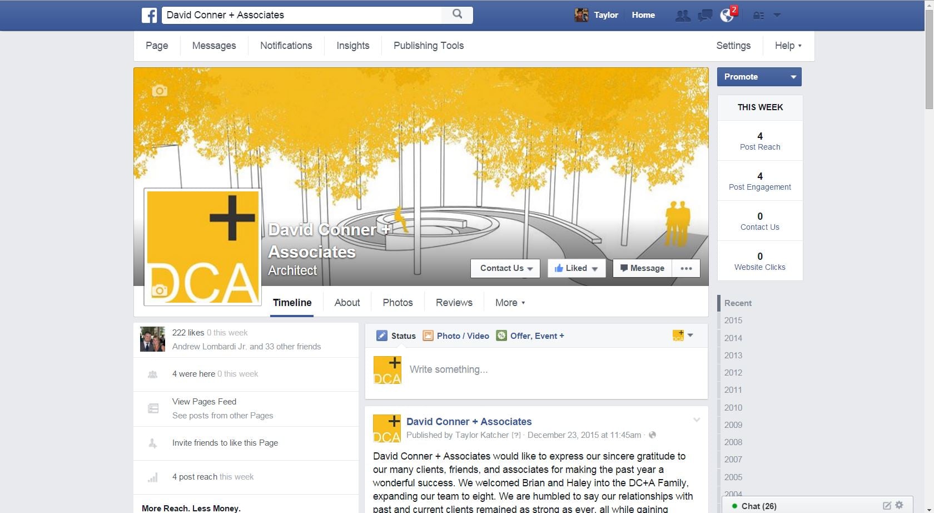Viewport: 934px width, 513px height.
Task: Click the friends thumbnail beside 222 likes
Action: [x=152, y=339]
